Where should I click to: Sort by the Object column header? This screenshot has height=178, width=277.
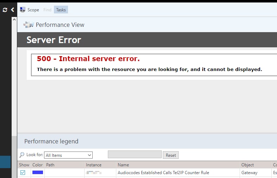click(256, 165)
